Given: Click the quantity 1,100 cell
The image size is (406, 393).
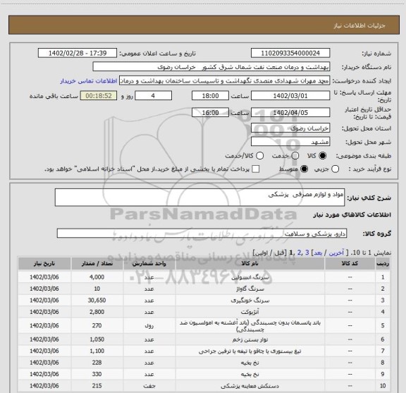Looking at the screenshot, I should coord(97,351).
